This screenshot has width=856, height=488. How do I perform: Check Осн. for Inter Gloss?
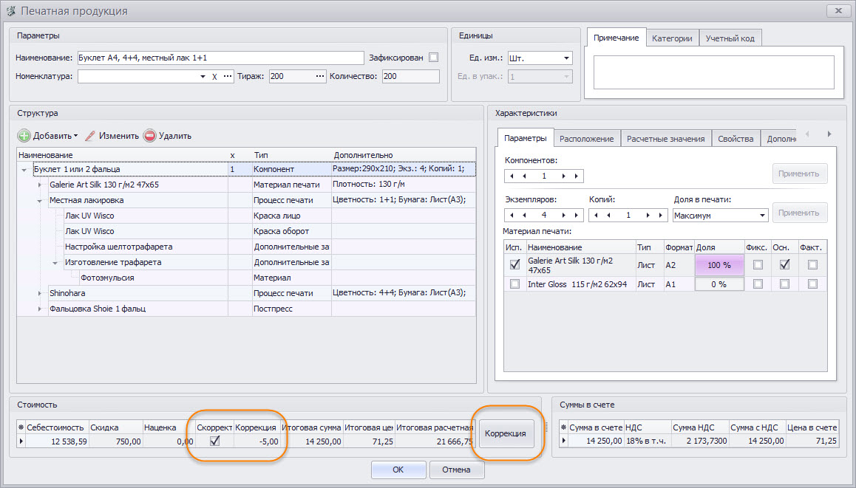[x=784, y=284]
